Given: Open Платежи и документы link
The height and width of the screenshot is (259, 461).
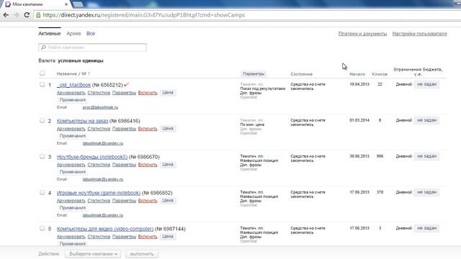Looking at the screenshot, I should (x=362, y=34).
